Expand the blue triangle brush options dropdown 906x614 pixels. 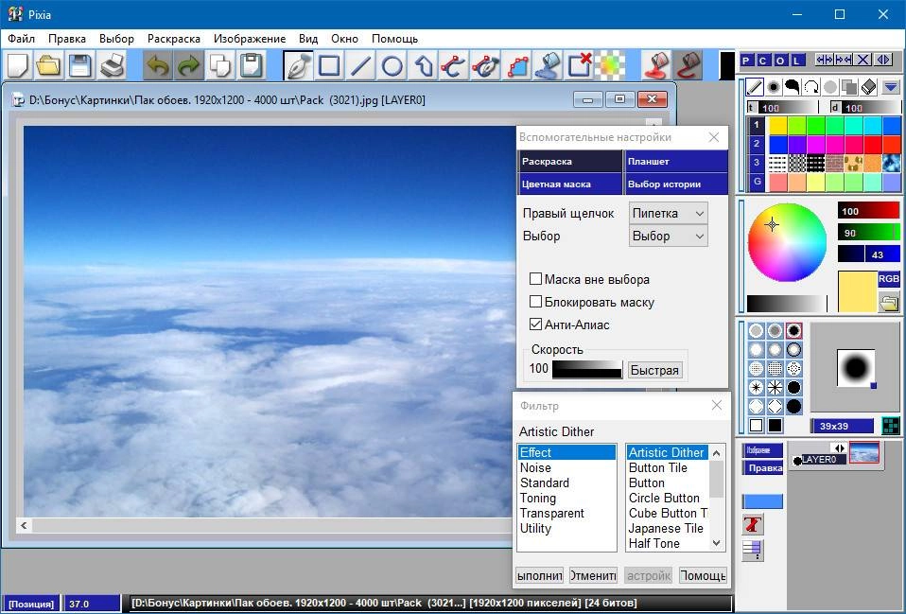(891, 87)
